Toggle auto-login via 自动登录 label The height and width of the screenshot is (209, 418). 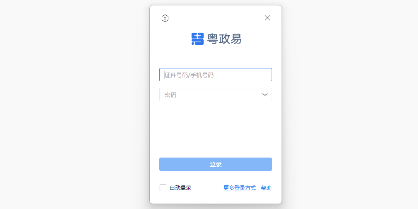pos(180,188)
